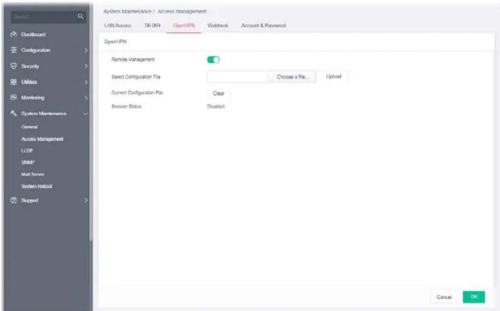This screenshot has width=500, height=311.
Task: Expand the Utilities menu chevron
Action: (86, 82)
